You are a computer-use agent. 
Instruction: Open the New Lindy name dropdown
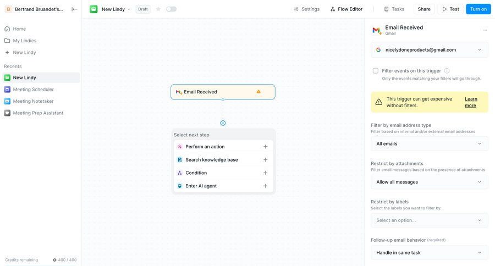(x=116, y=9)
